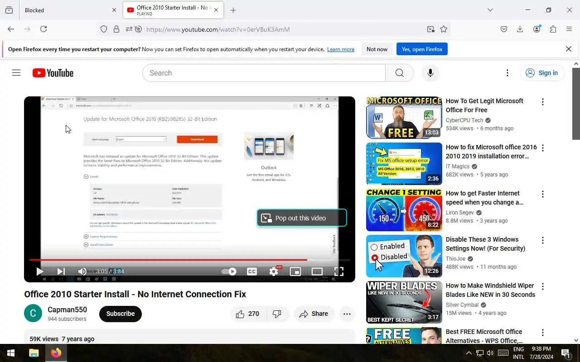The image size is (580, 362).
Task: Start voice search with microphone
Action: pyautogui.click(x=430, y=73)
